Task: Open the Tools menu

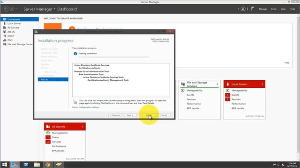Action: pyautogui.click(x=274, y=9)
